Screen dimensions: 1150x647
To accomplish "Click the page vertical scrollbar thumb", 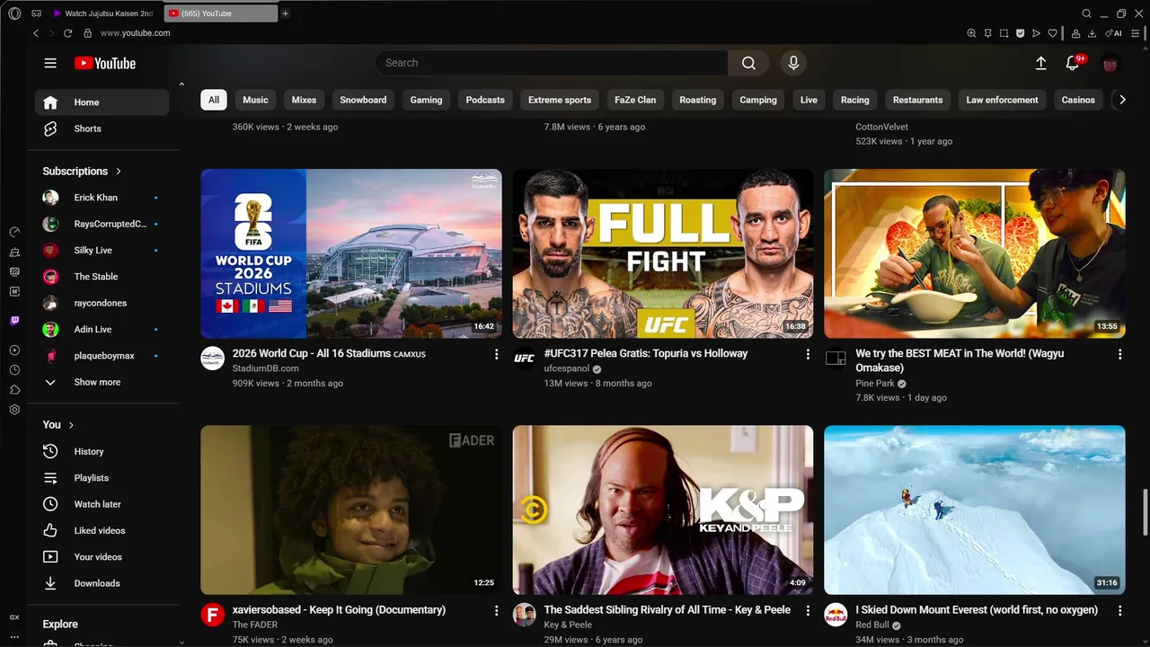I will (1145, 512).
